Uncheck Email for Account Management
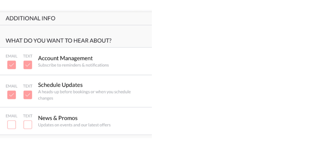The height and width of the screenshot is (163, 311). coord(12,65)
